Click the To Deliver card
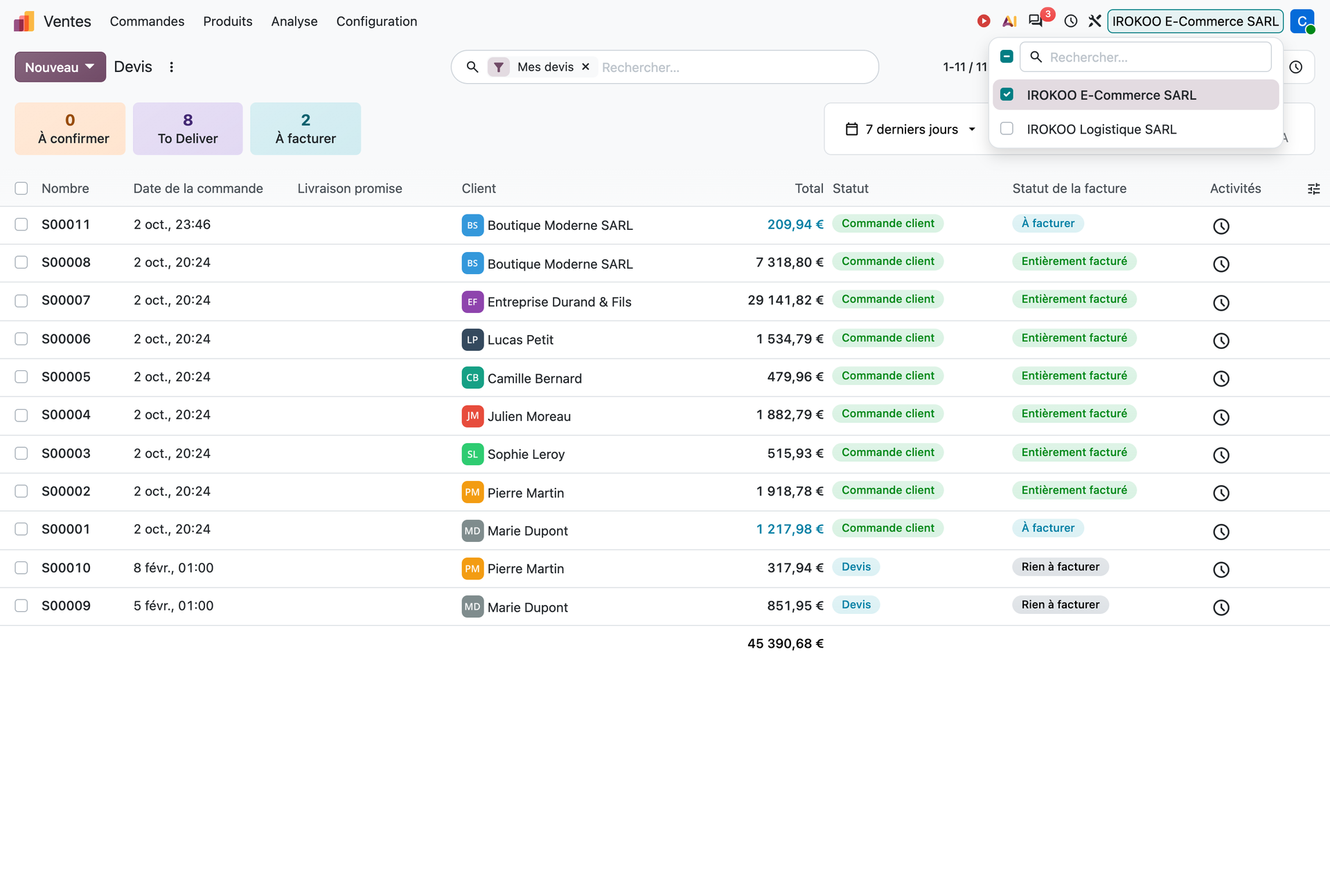1330x877 pixels. click(x=188, y=129)
